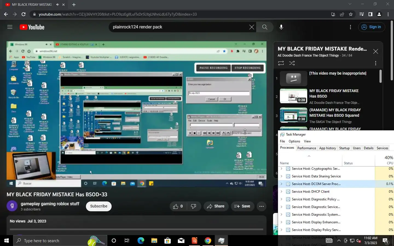Expand Service Host: DHCP Client
The height and width of the screenshot is (246, 394).
(281, 192)
